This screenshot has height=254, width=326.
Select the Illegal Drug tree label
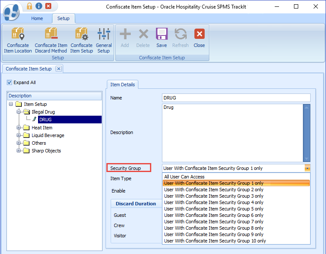(x=43, y=112)
